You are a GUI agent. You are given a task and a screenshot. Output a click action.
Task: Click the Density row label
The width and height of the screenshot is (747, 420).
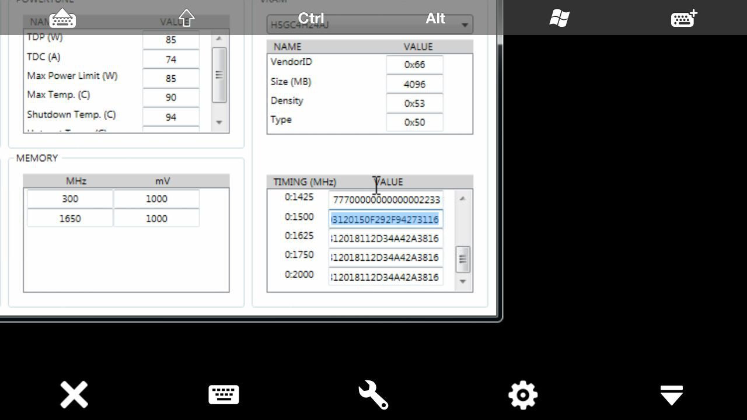[x=287, y=100]
